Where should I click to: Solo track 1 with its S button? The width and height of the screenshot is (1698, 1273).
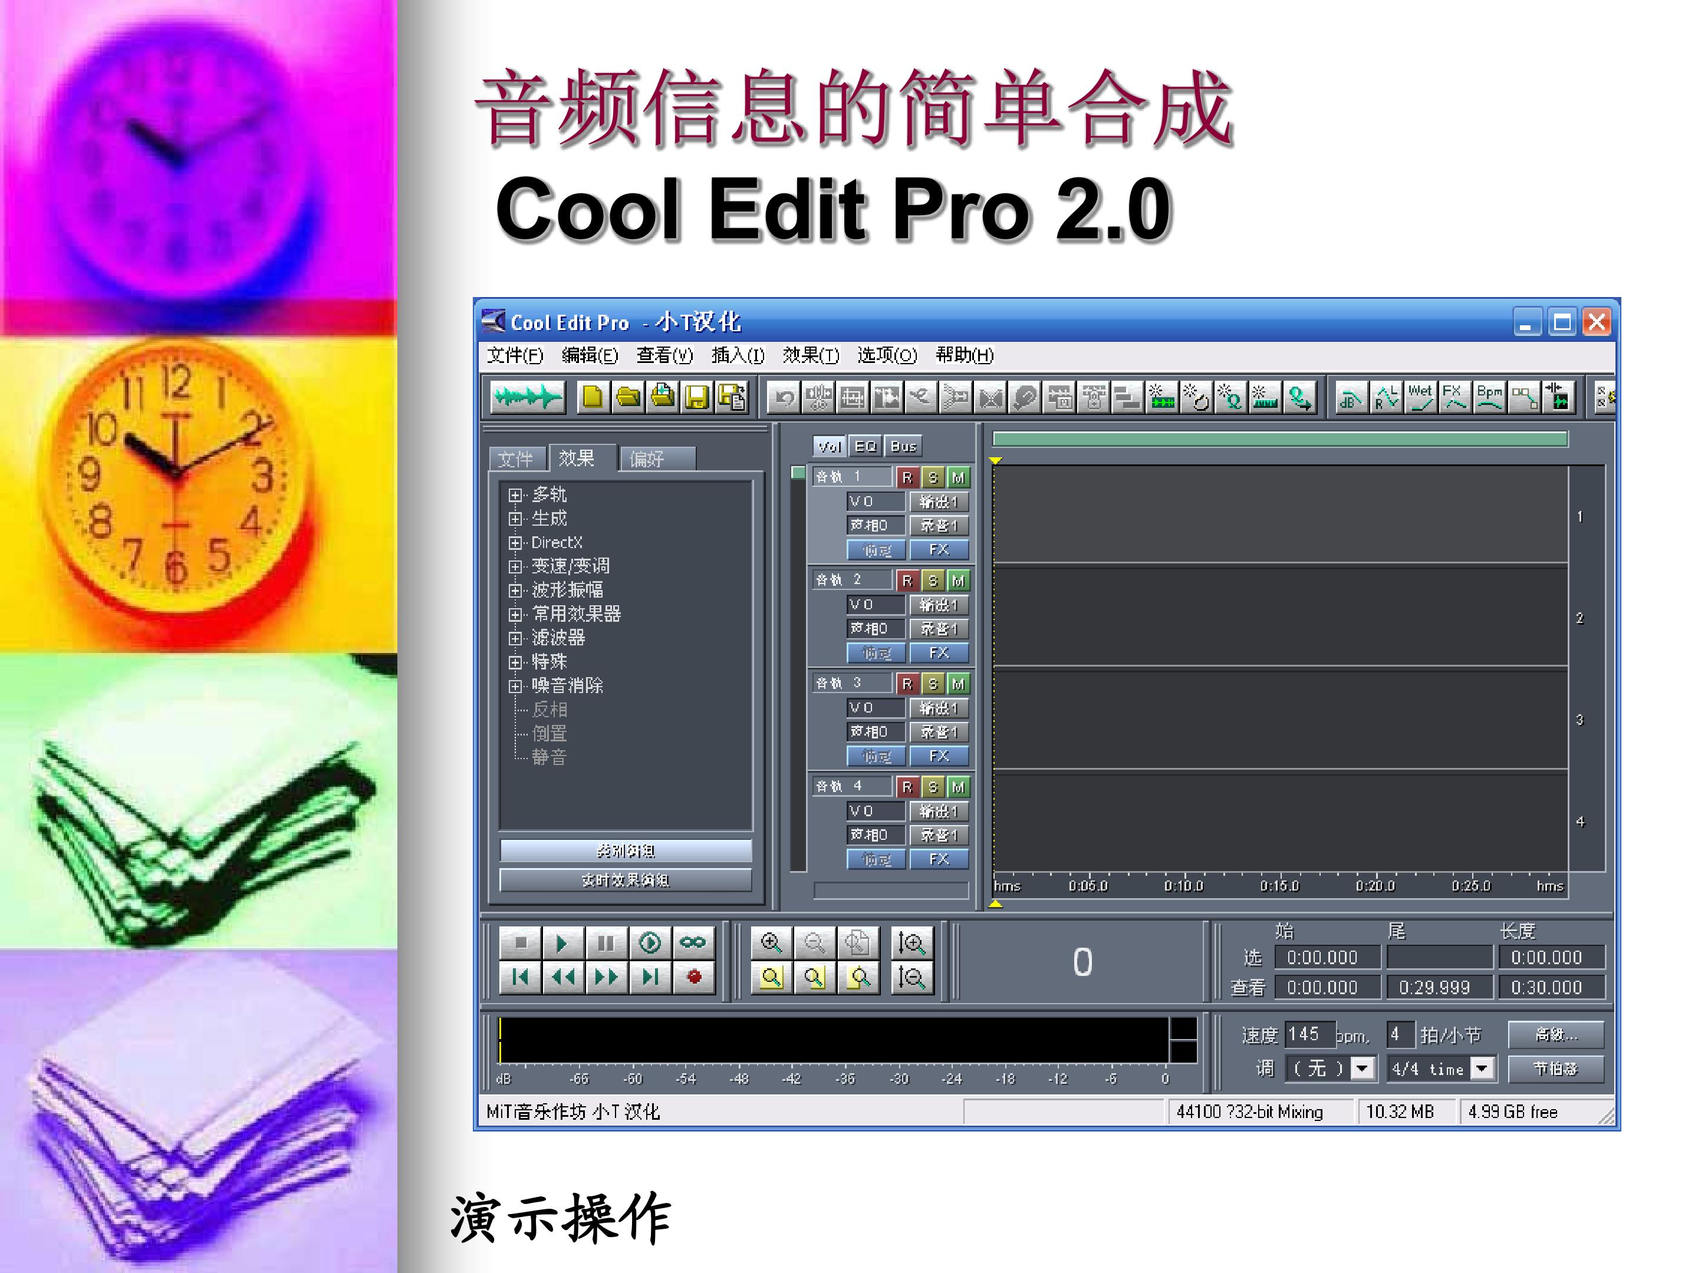pyautogui.click(x=933, y=477)
